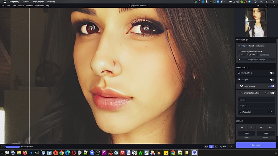Image resolution: width=278 pixels, height=156 pixels.
Task: Expand the Recover Faces section
Action: [238, 86]
